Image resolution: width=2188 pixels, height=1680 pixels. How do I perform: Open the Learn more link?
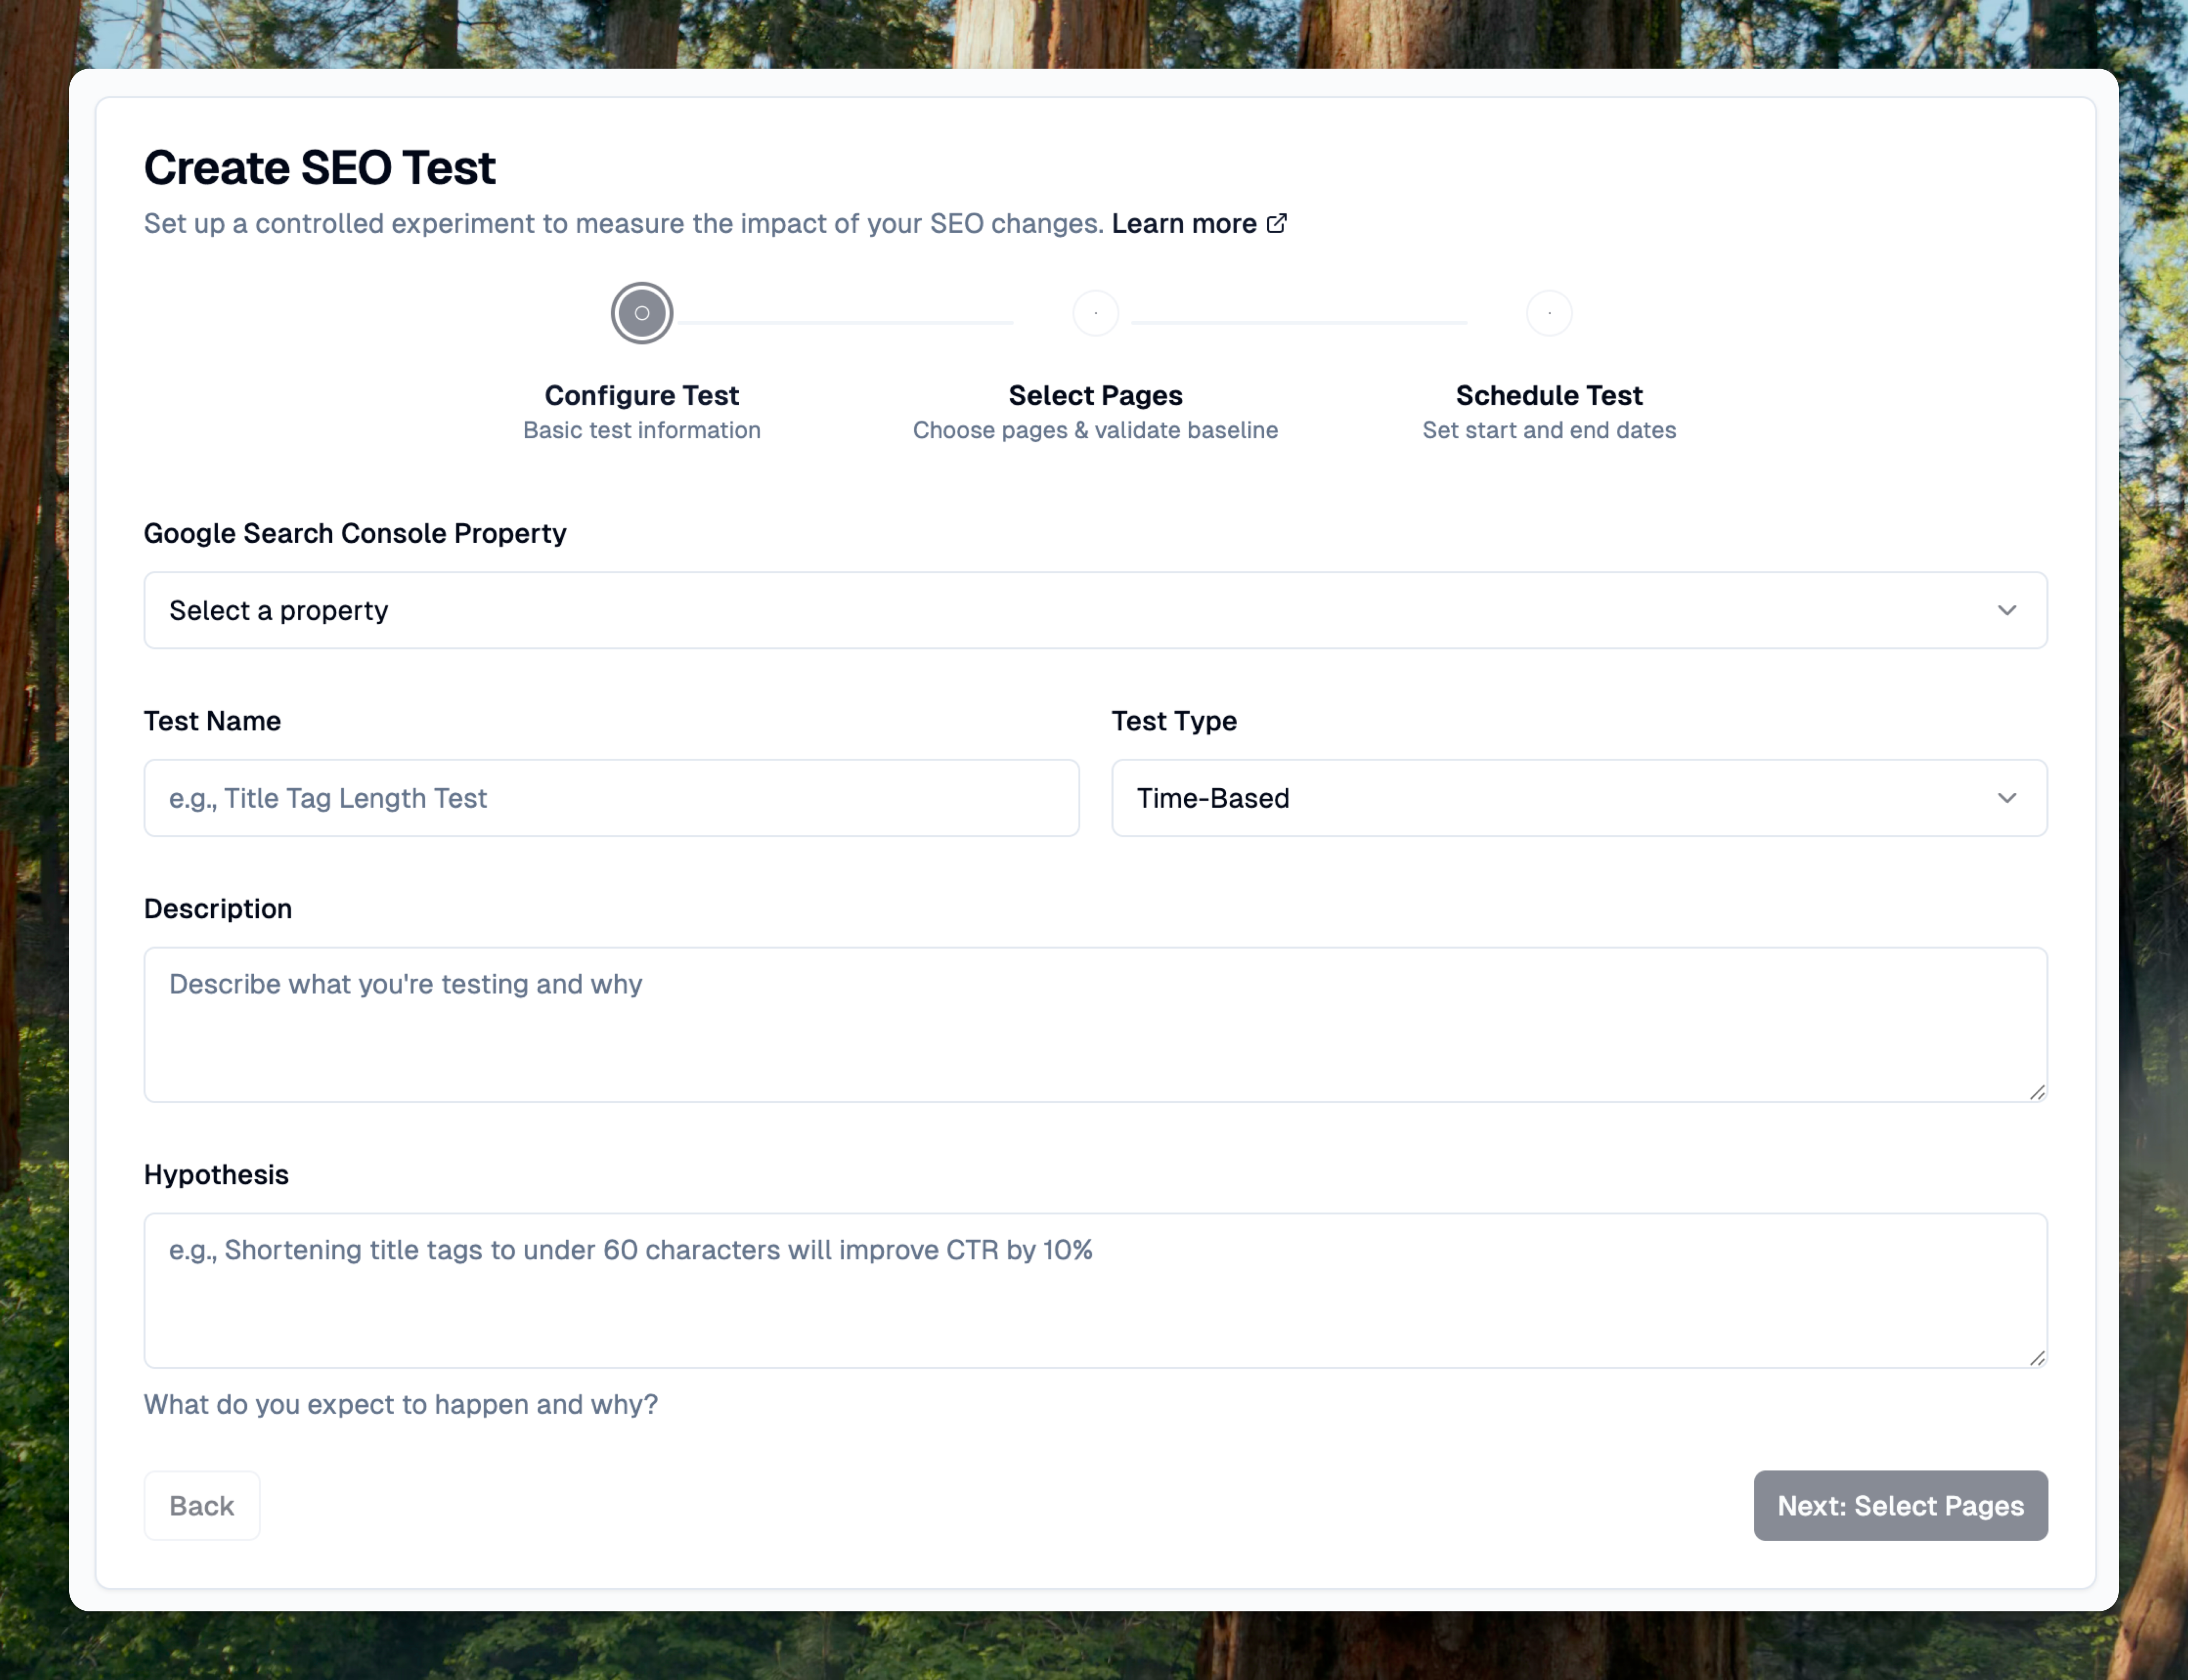pos(1183,223)
